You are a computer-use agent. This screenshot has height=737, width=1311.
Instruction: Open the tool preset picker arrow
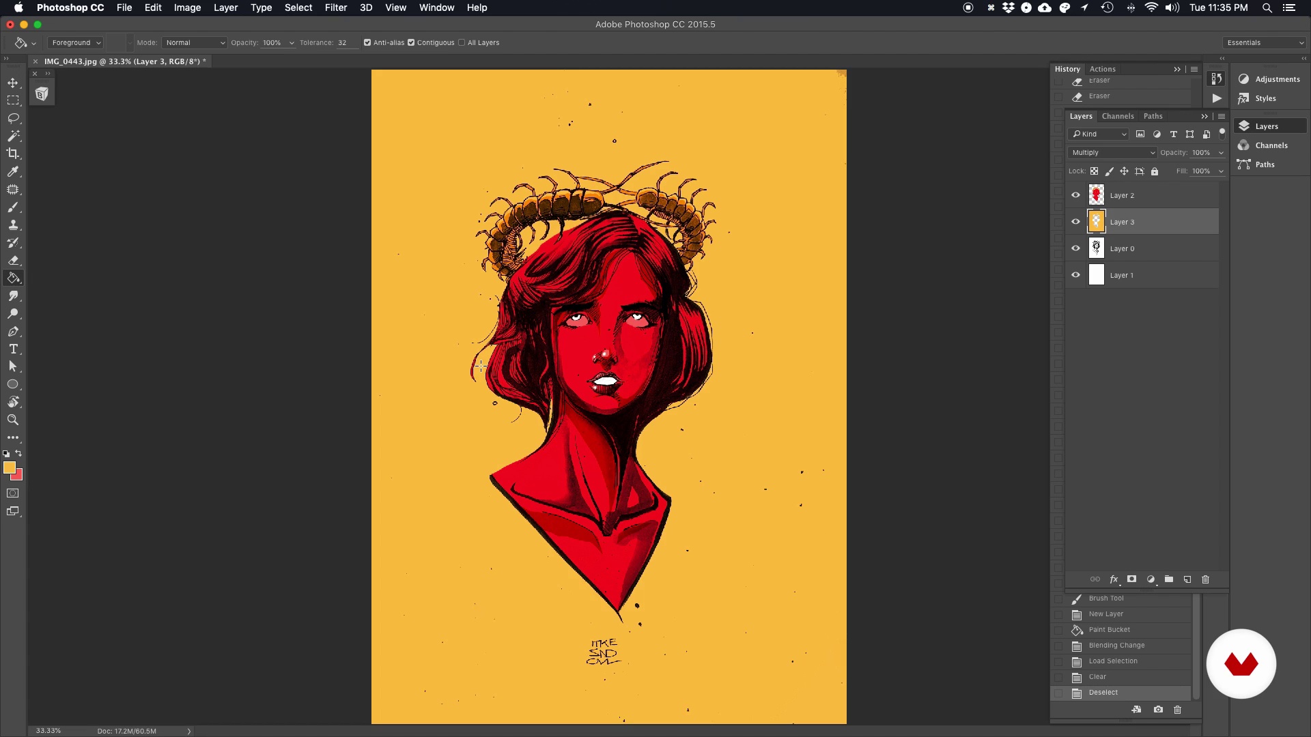(33, 44)
